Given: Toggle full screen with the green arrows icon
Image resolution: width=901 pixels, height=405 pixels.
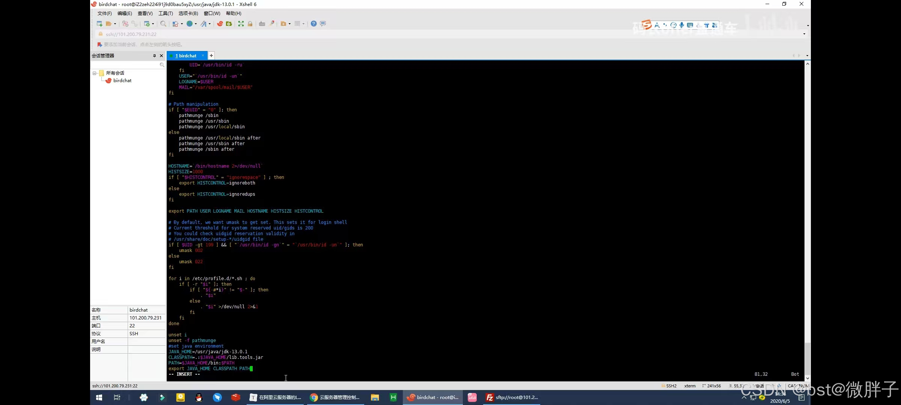Looking at the screenshot, I should (241, 24).
